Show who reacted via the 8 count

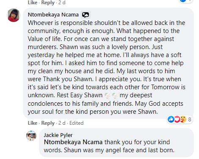190,120
